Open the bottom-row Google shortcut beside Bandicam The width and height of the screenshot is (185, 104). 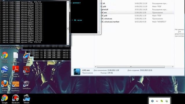point(5,99)
